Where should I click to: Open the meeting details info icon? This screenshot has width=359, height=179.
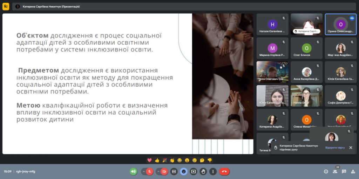(326, 172)
